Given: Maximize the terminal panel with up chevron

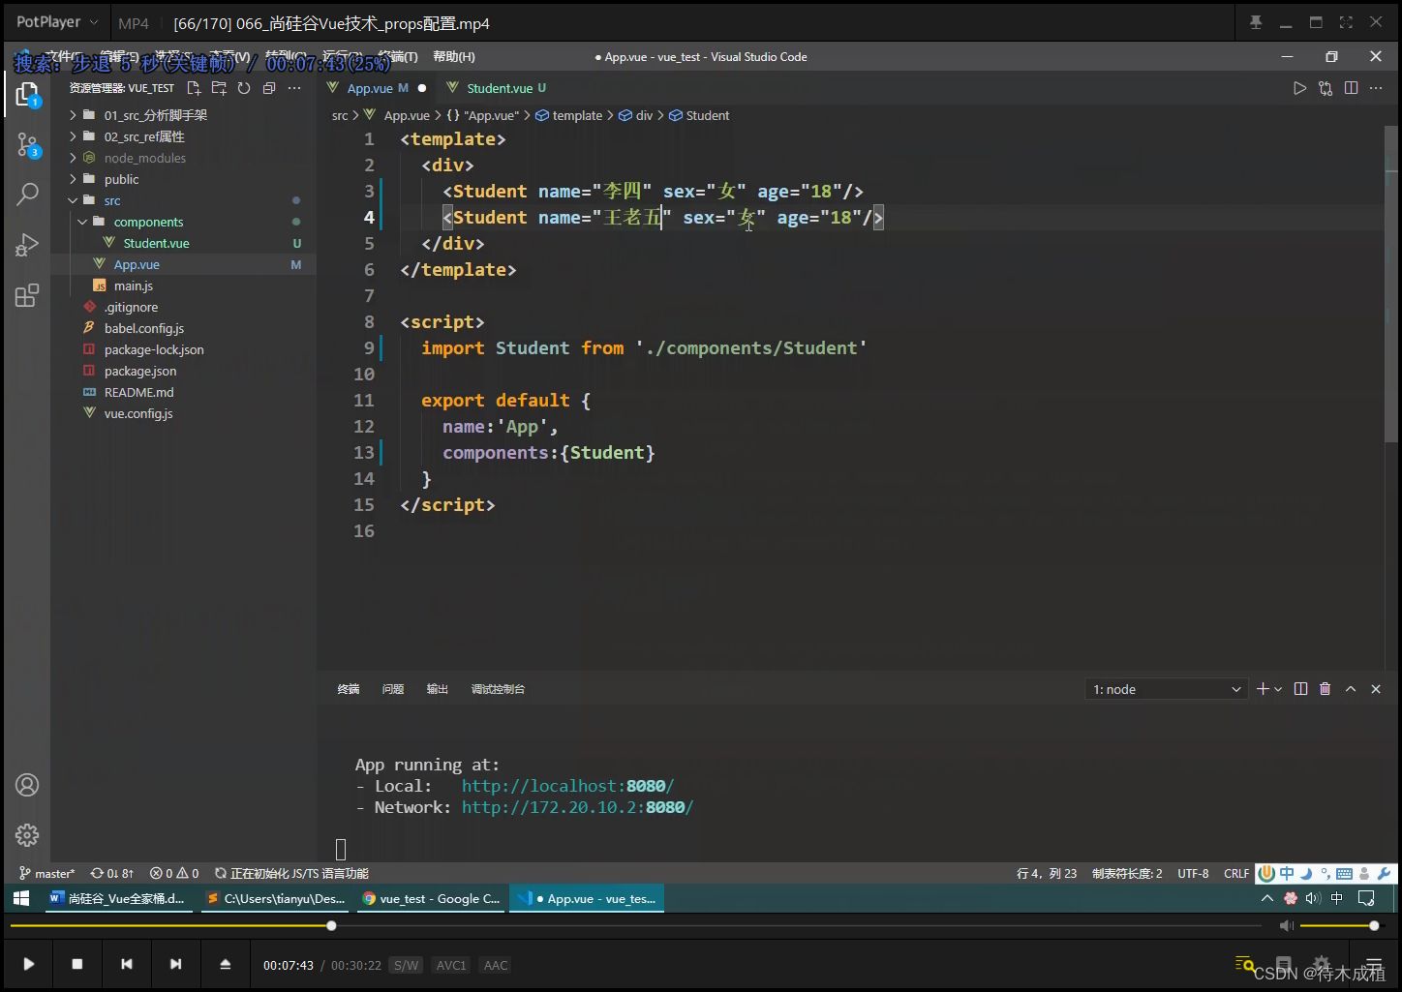Looking at the screenshot, I should coord(1351,689).
